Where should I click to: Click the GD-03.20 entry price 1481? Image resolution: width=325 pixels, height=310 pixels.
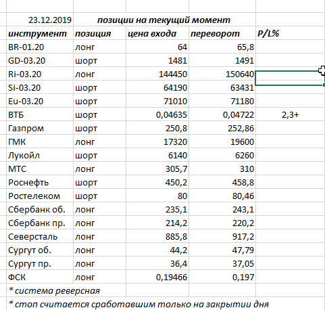(157, 60)
